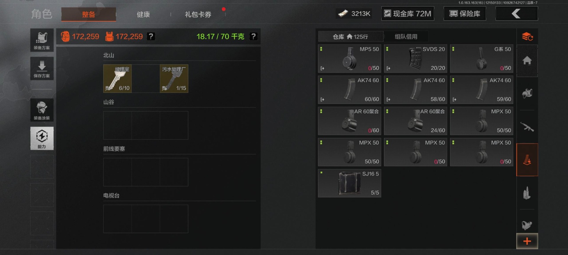Switch to the 健康 tab
Screen dimensions: 568x255
143,14
